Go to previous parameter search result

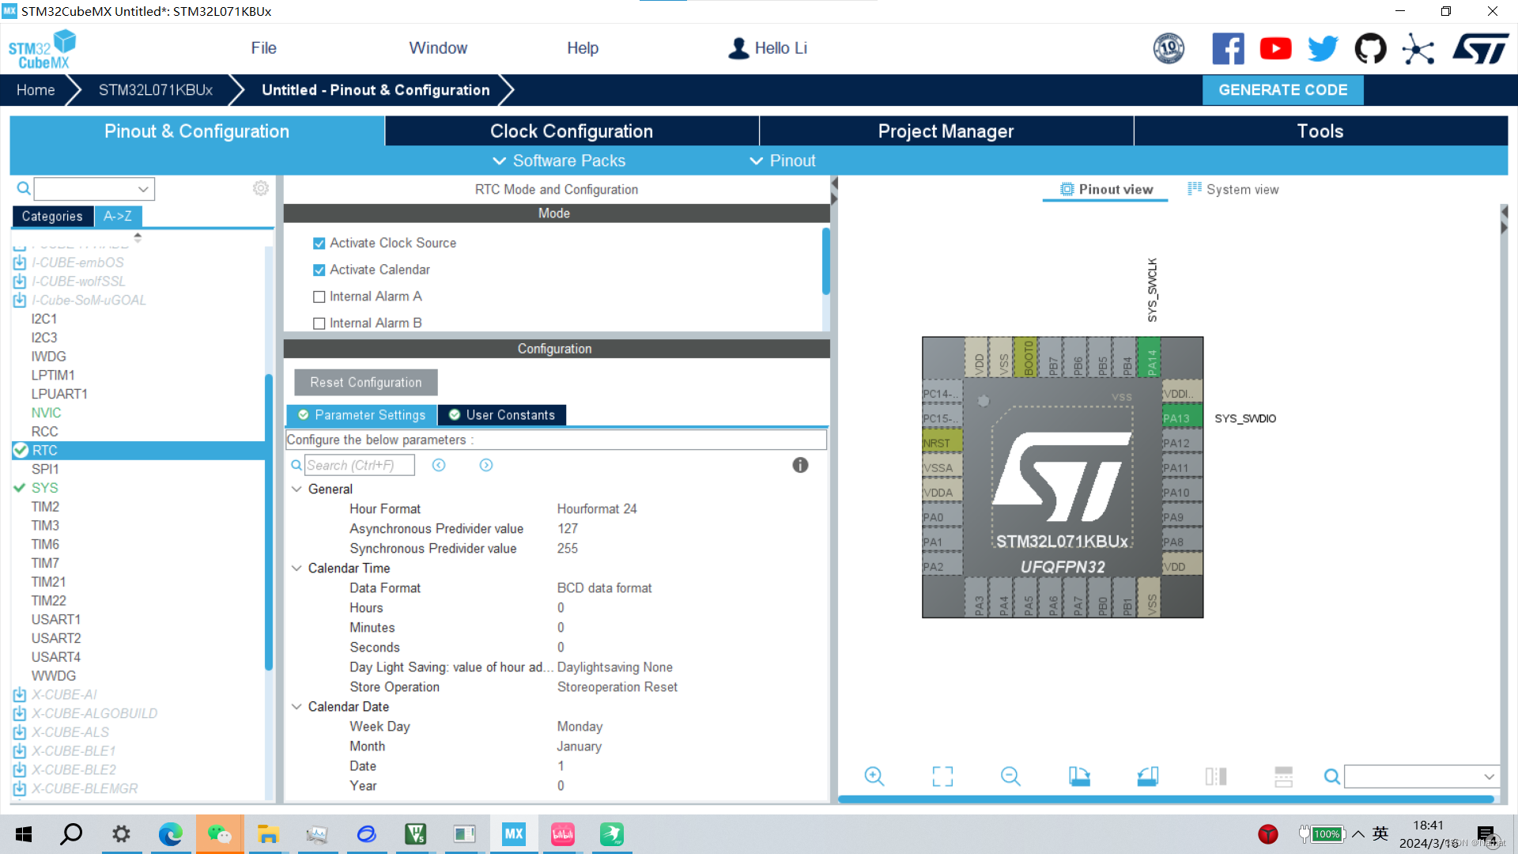click(439, 465)
